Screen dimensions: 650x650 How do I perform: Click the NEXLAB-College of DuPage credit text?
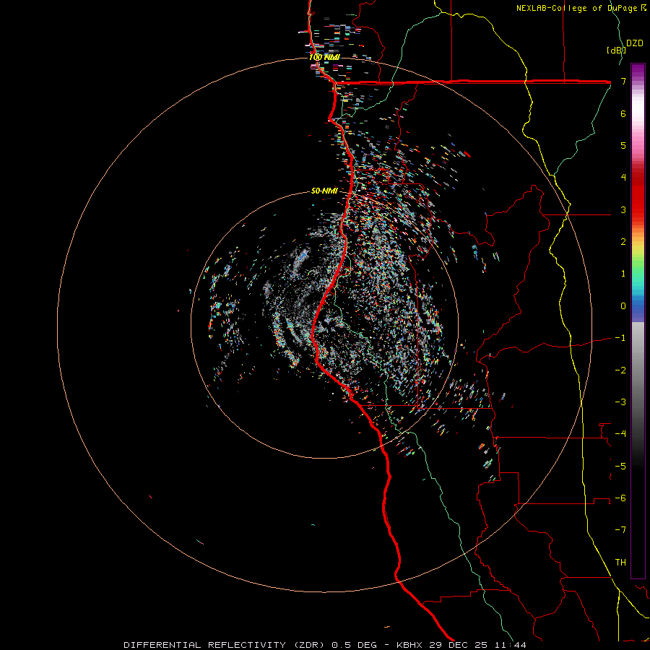coord(576,8)
